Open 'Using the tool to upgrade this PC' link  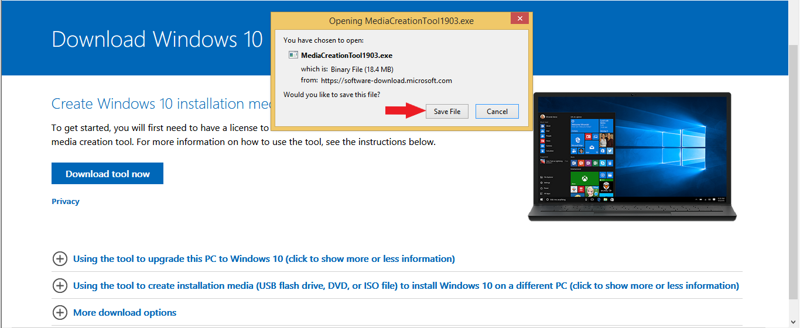click(x=264, y=259)
